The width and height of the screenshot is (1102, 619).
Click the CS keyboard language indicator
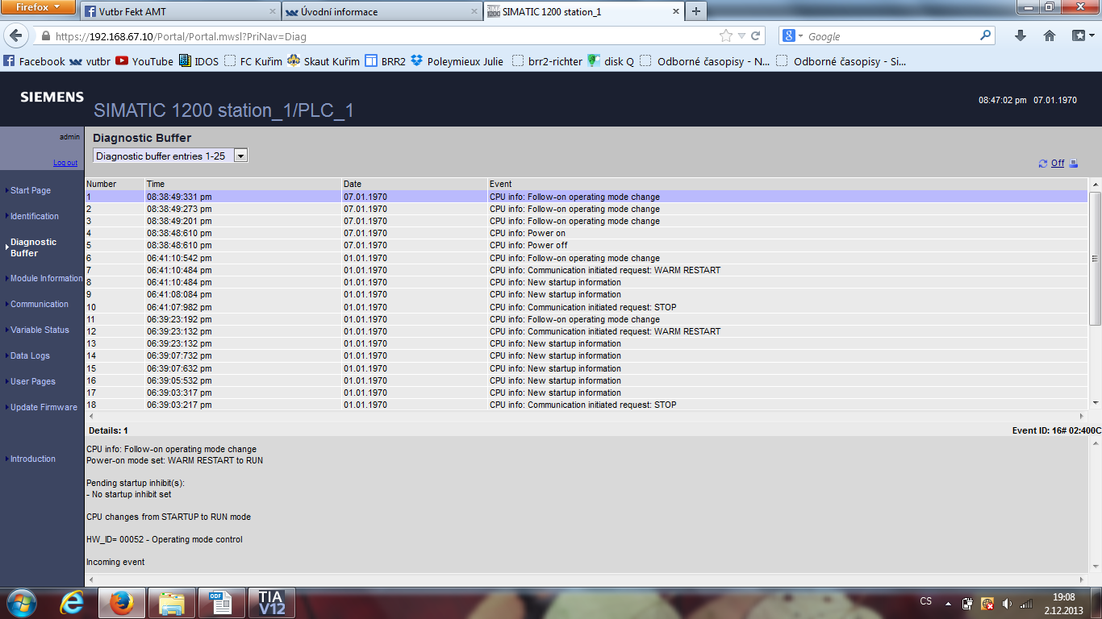[926, 602]
